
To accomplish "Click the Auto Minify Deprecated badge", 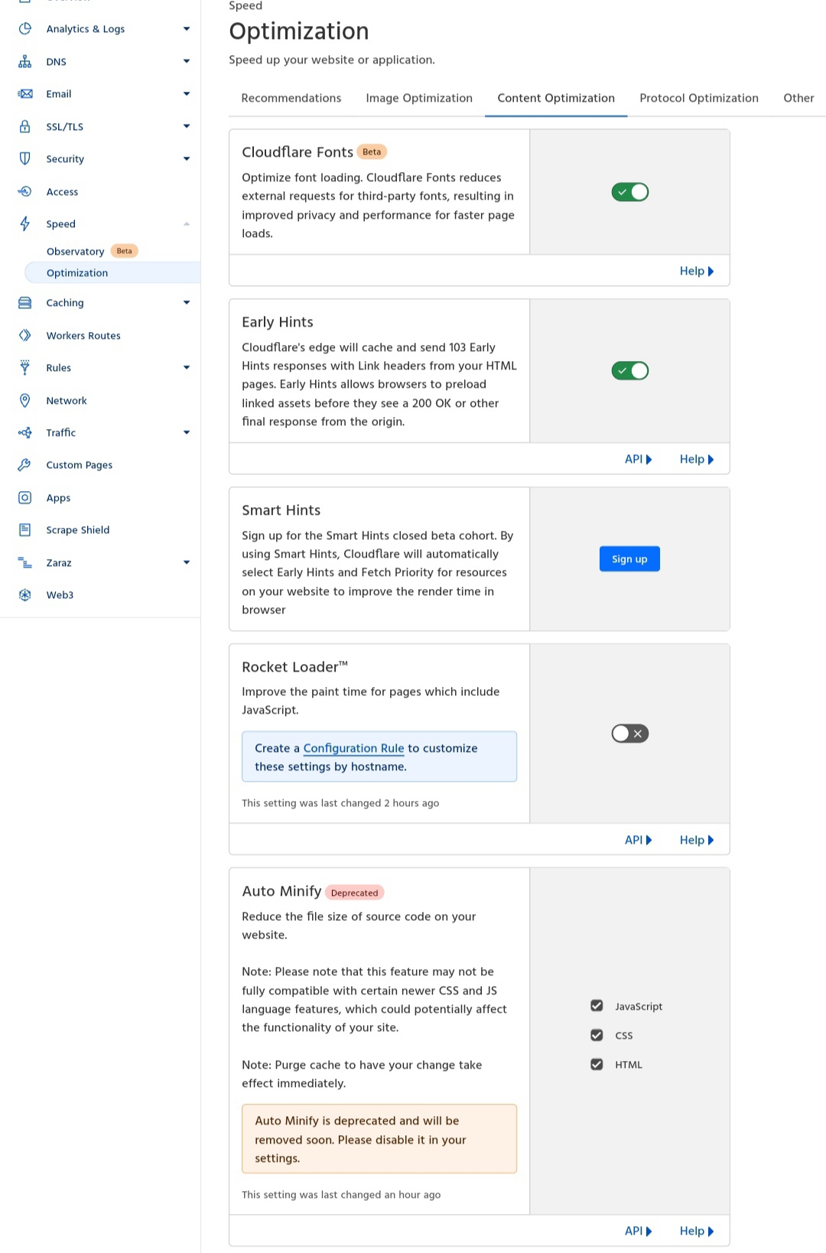I will (x=354, y=893).
